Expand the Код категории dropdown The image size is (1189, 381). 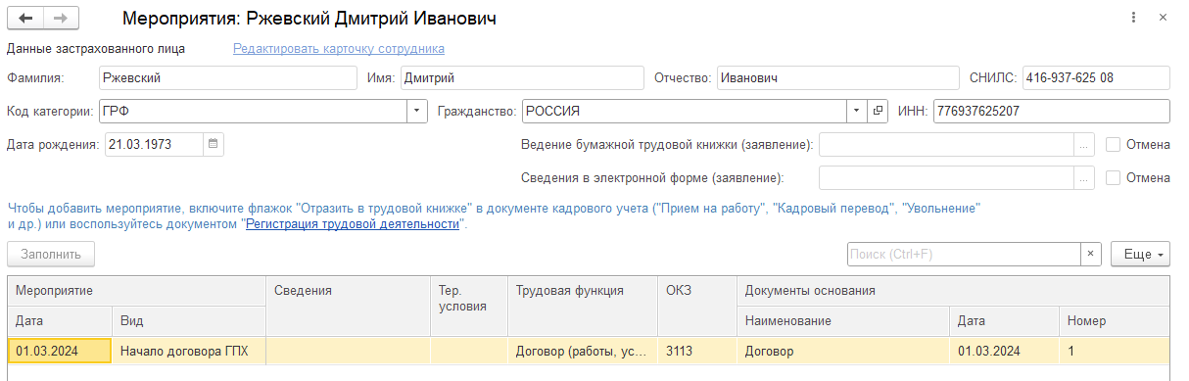(x=417, y=112)
